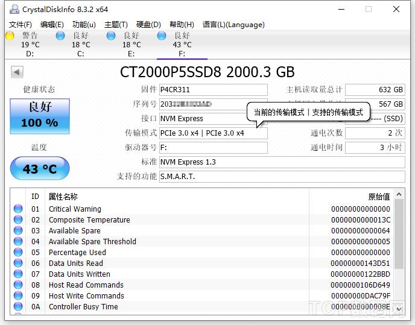
Task: Click scrollbar up arrow in attribute list
Action: pos(399,195)
